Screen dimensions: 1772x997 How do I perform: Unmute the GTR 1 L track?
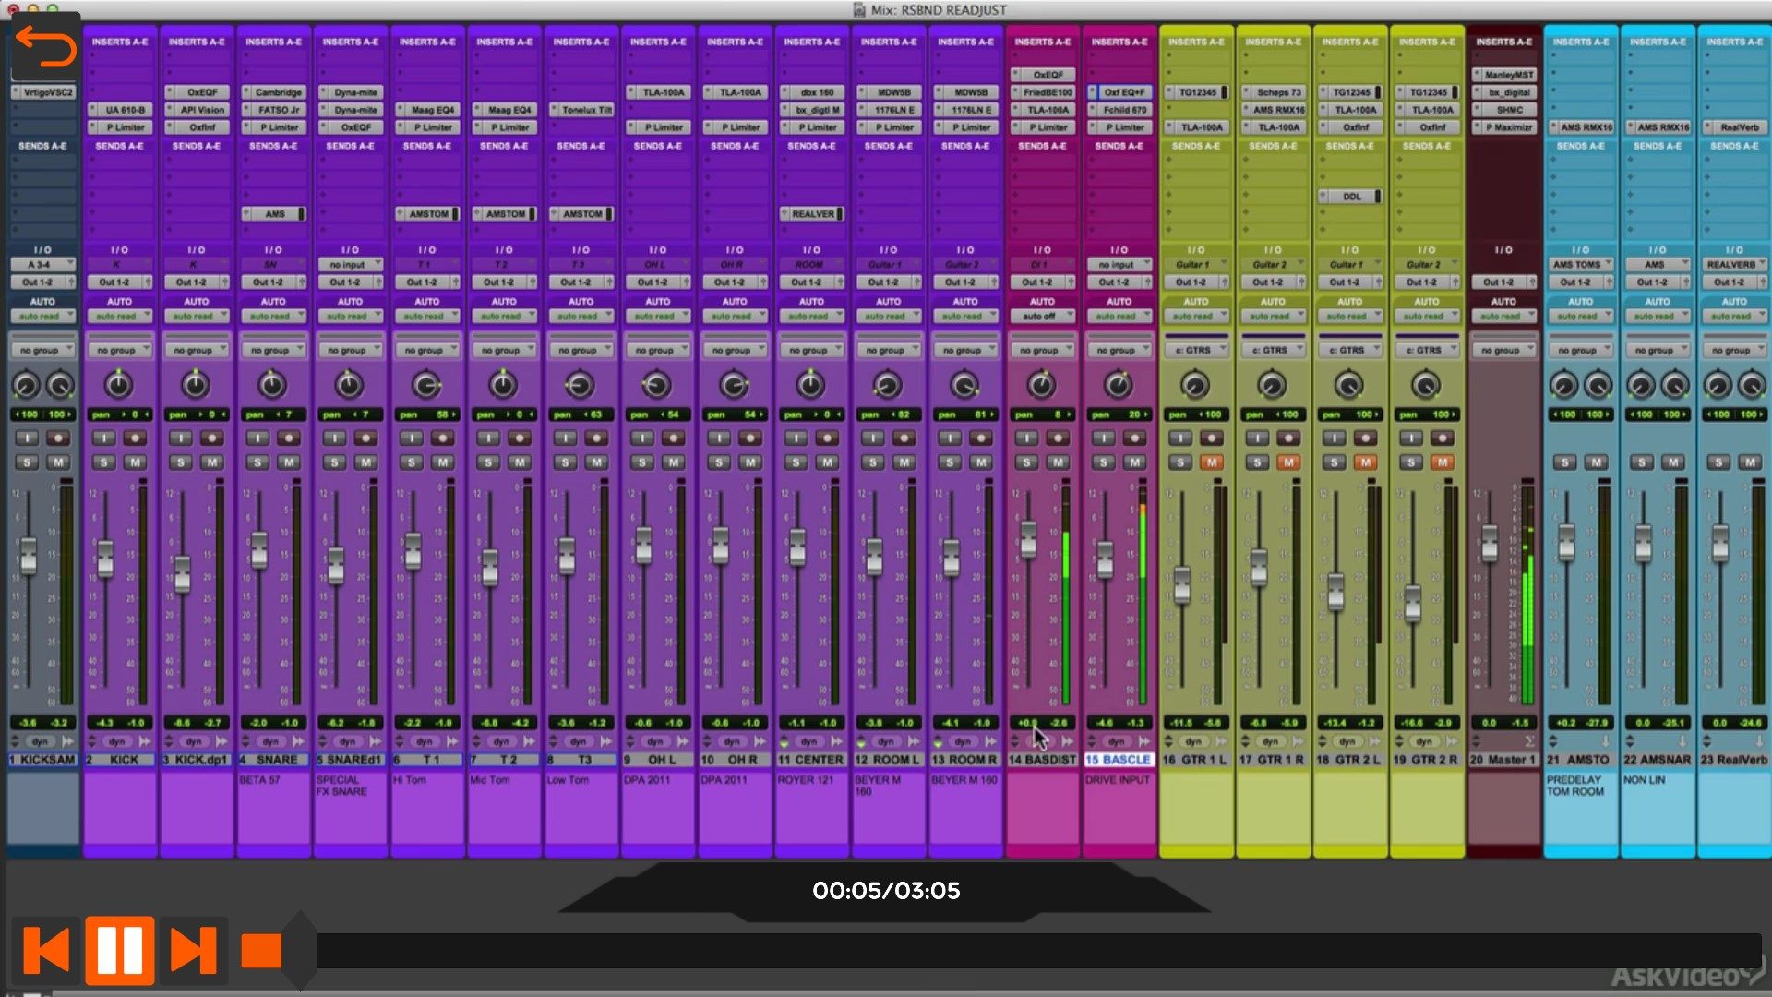[x=1213, y=462]
